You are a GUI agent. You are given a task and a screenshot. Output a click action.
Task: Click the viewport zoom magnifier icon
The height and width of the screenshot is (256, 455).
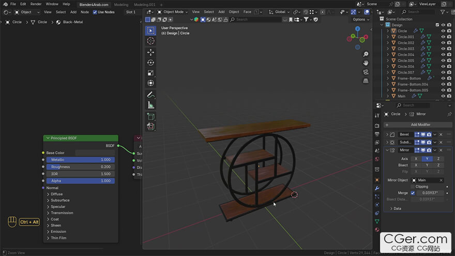tap(366, 54)
